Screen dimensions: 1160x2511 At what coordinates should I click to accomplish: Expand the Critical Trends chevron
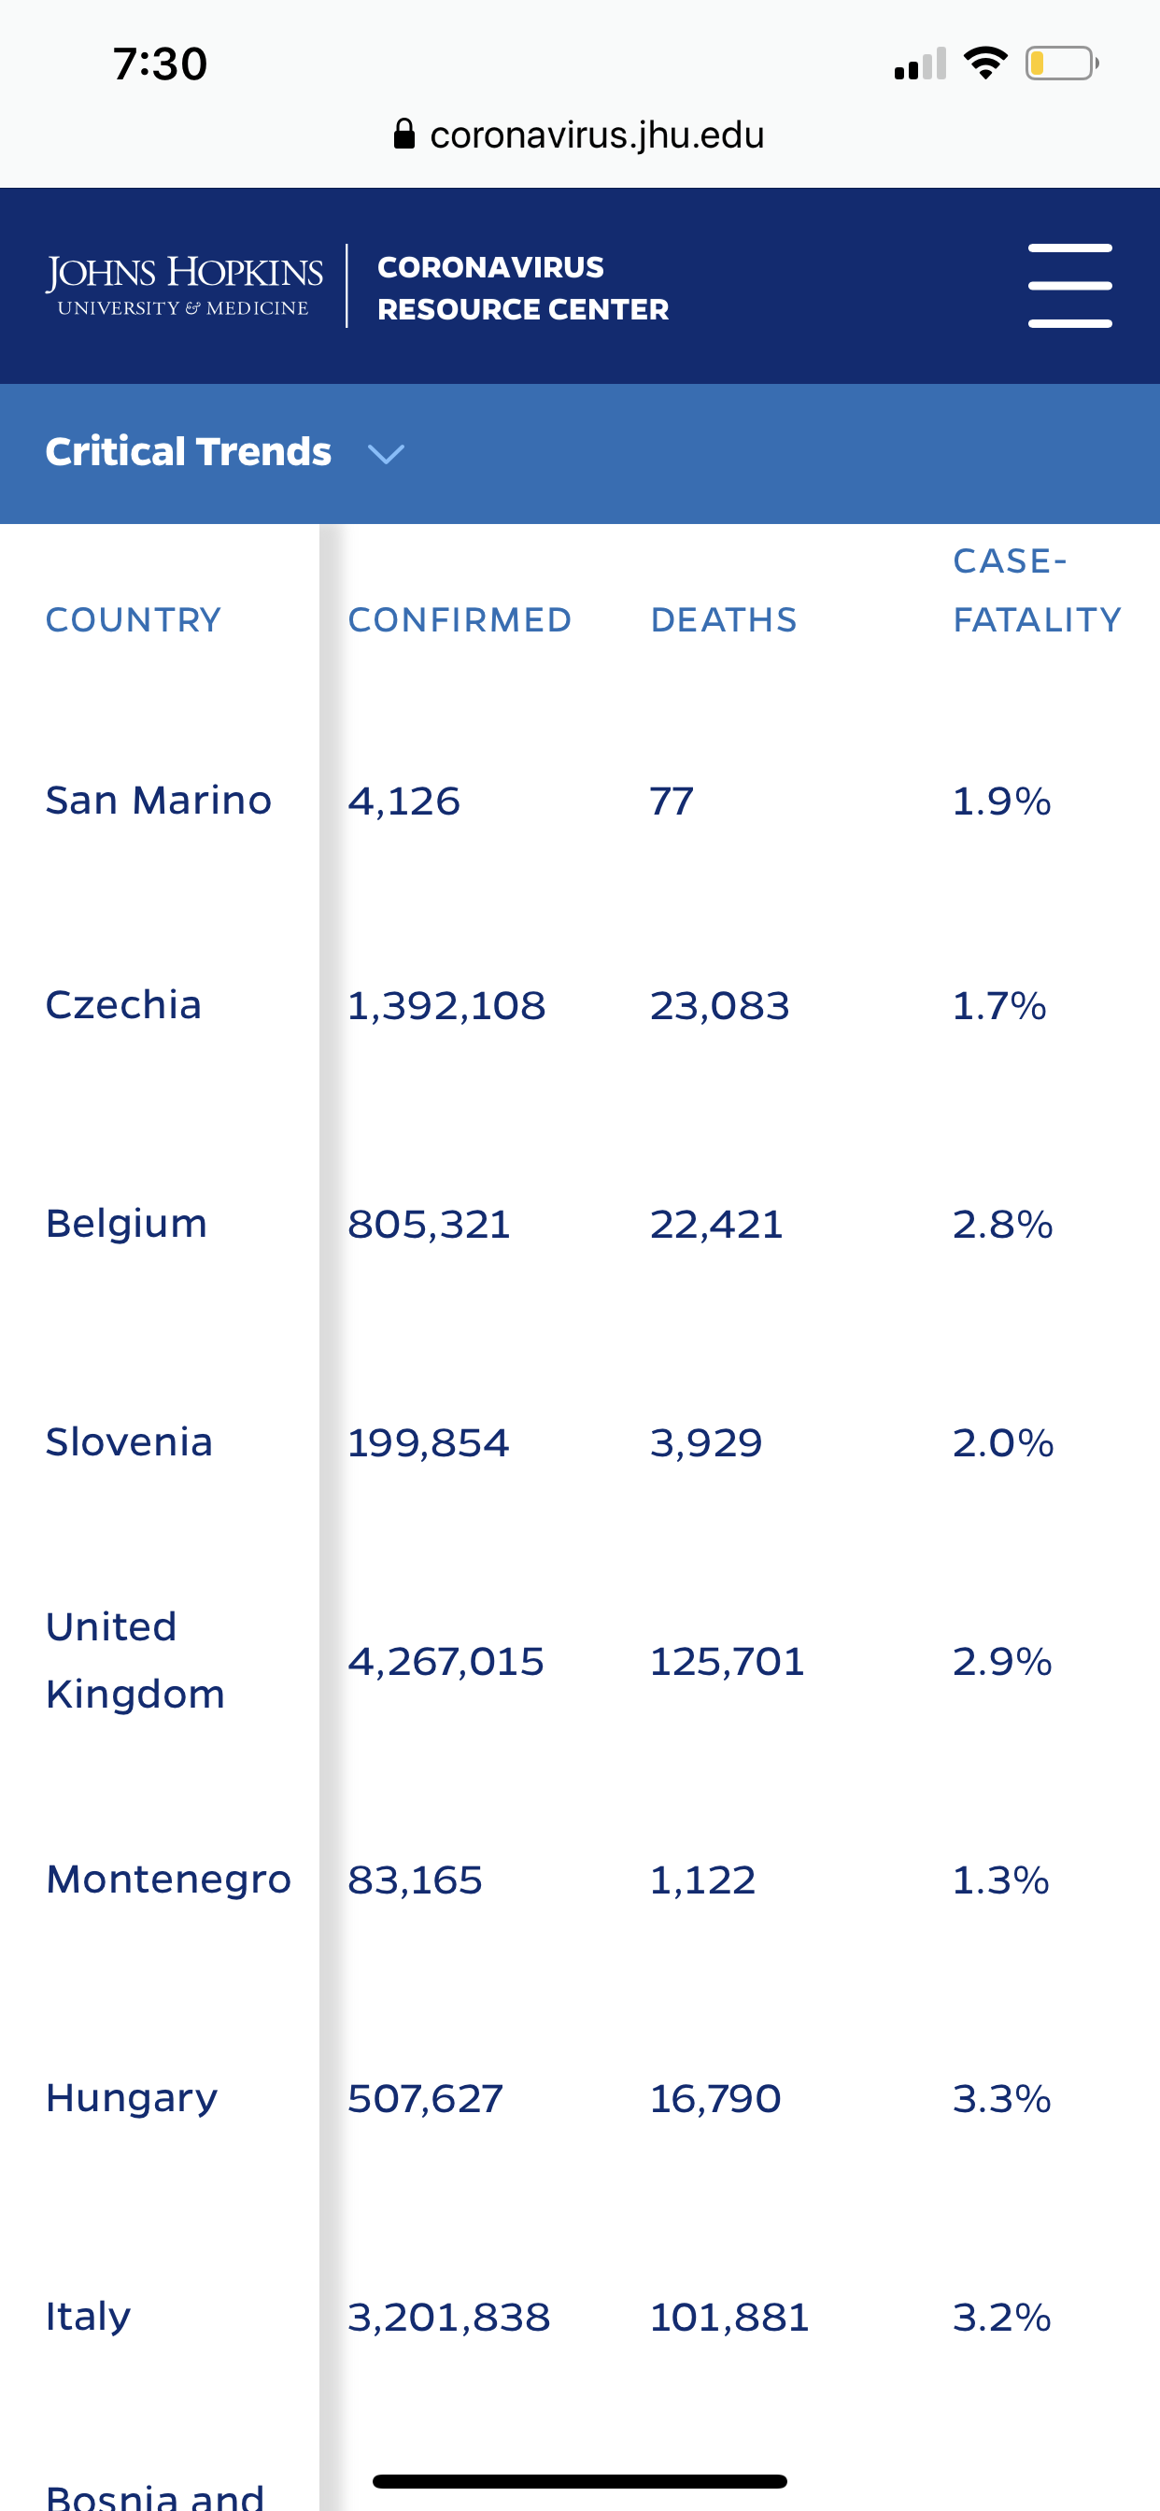click(386, 453)
